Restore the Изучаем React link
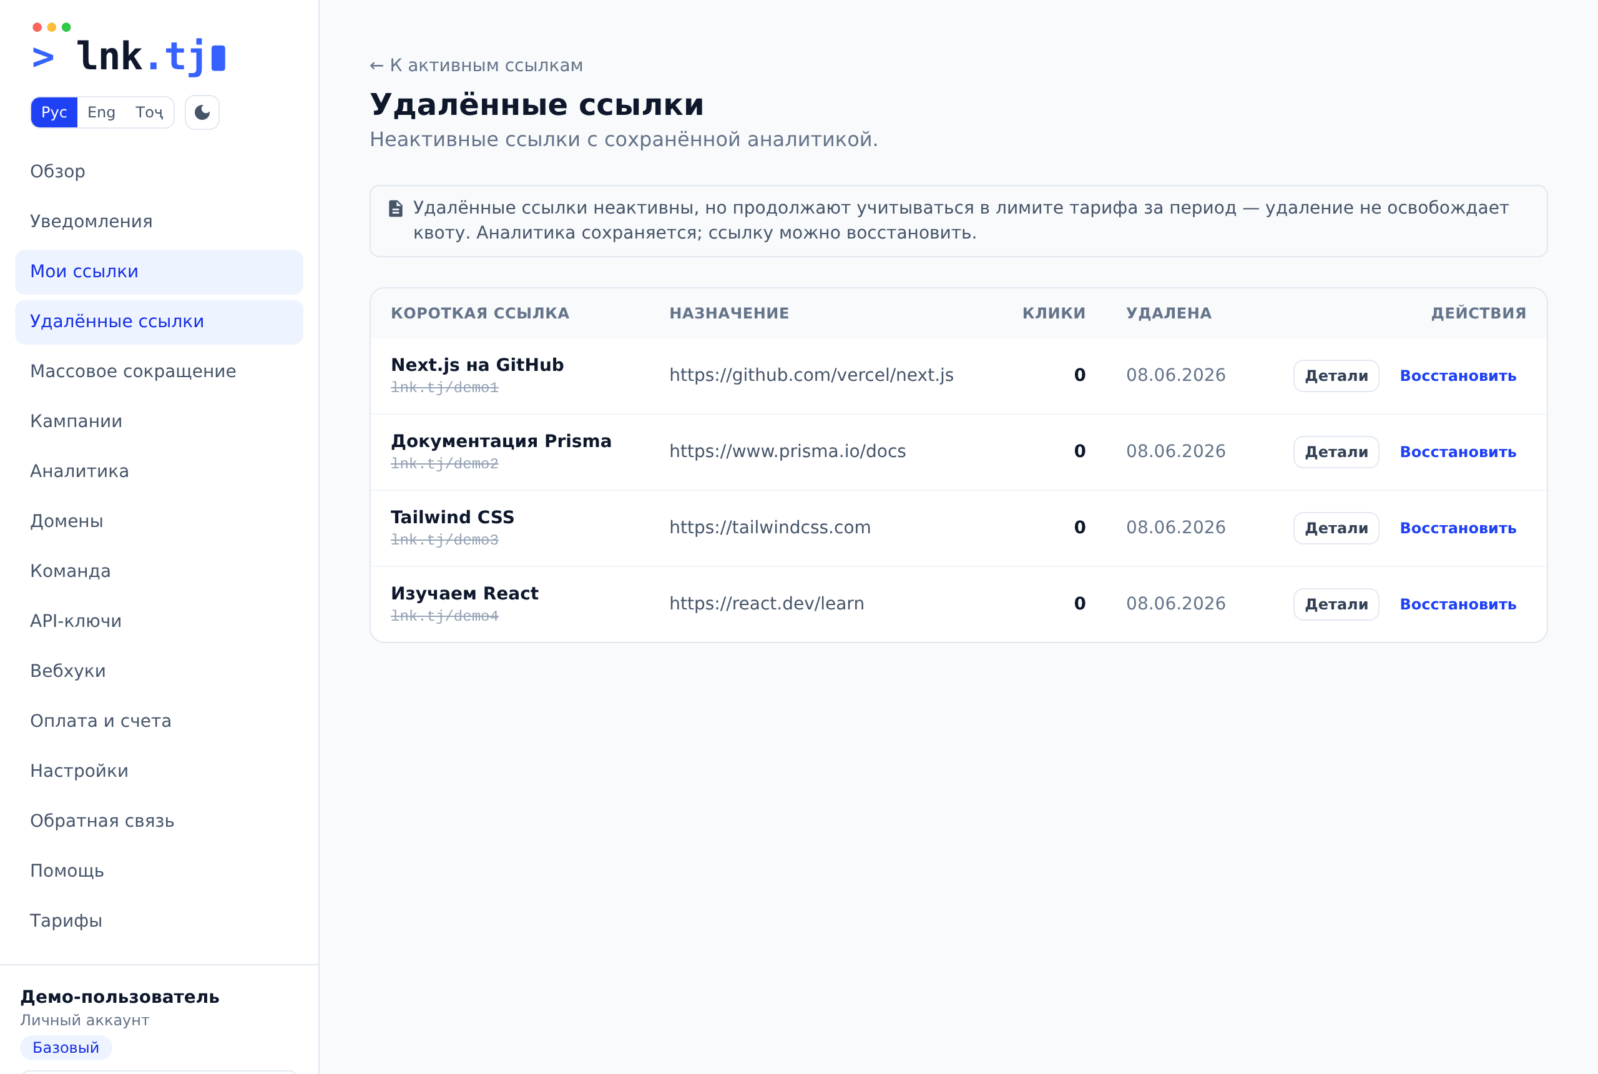 (1458, 604)
